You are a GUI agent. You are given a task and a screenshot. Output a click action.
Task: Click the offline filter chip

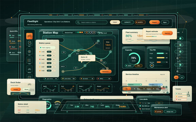(x=104, y=79)
